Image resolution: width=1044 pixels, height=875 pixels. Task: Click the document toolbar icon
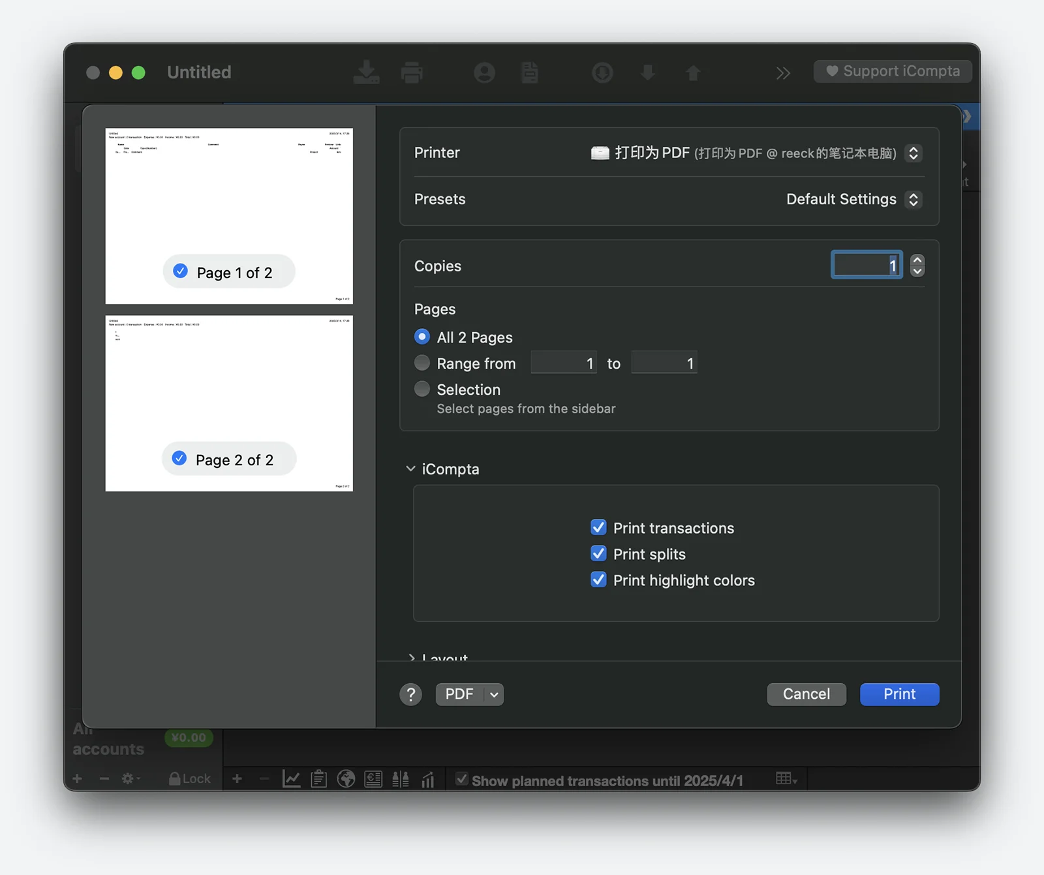point(530,72)
